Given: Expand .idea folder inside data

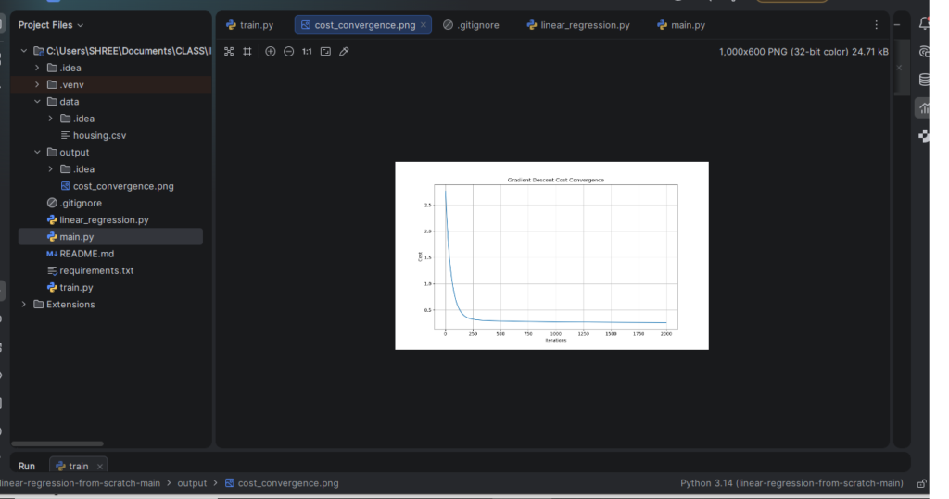Looking at the screenshot, I should pyautogui.click(x=50, y=119).
